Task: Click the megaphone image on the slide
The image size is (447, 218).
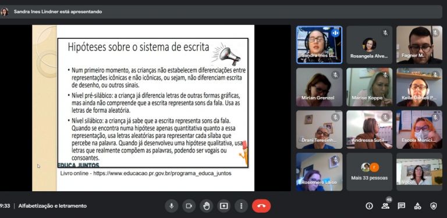Action: pos(226,54)
